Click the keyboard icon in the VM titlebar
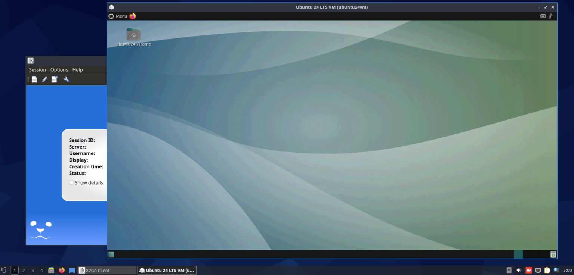The height and width of the screenshot is (275, 574). pyautogui.click(x=543, y=16)
